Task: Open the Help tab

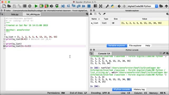Action: click(148, 46)
